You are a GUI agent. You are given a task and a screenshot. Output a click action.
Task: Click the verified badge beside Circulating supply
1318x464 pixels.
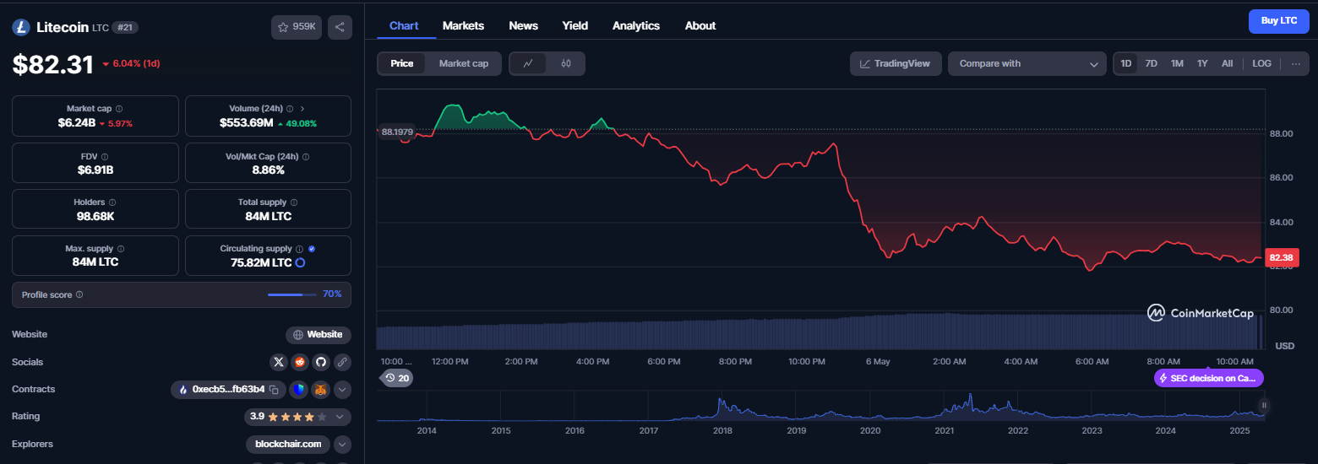[312, 249]
